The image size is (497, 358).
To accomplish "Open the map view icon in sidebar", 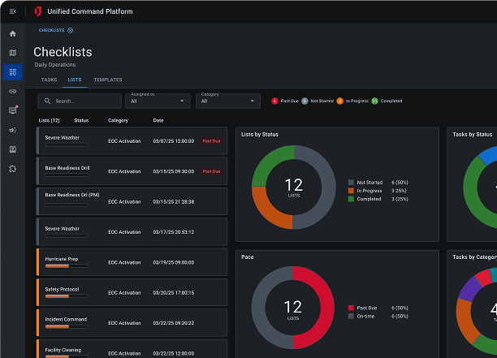I will pyautogui.click(x=12, y=53).
